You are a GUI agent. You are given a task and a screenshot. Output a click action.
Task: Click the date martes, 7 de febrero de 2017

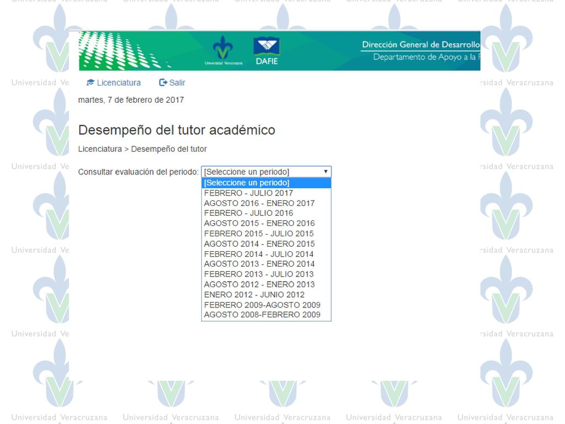131,100
